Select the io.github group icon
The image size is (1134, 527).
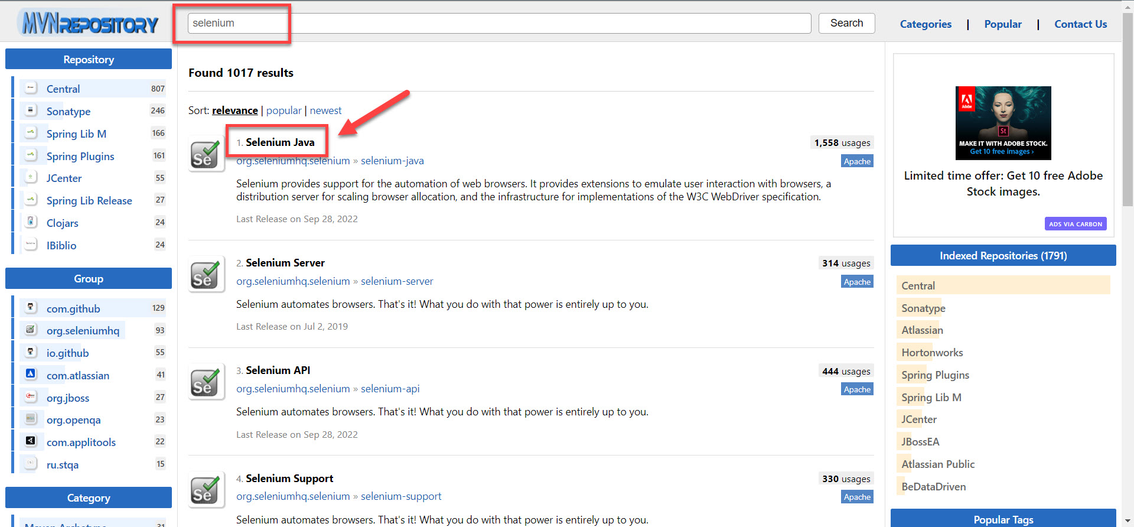[31, 352]
